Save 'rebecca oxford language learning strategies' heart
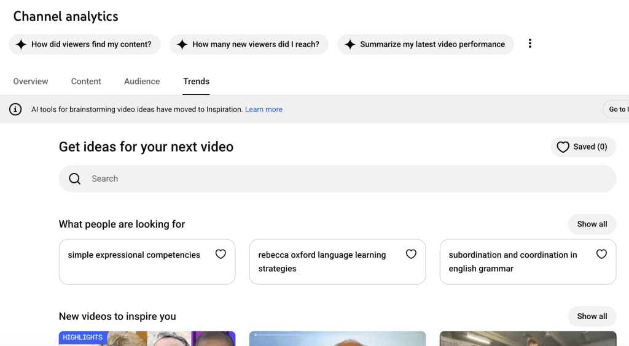629x346 pixels. coord(411,254)
